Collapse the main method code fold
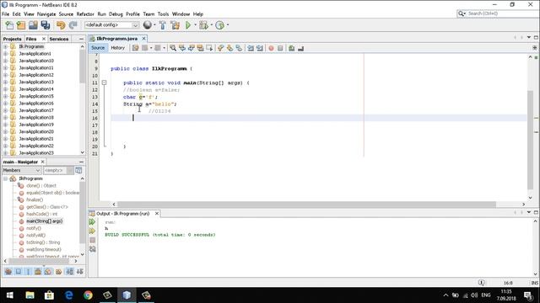Screen dimensions: 540x303 click(x=105, y=82)
